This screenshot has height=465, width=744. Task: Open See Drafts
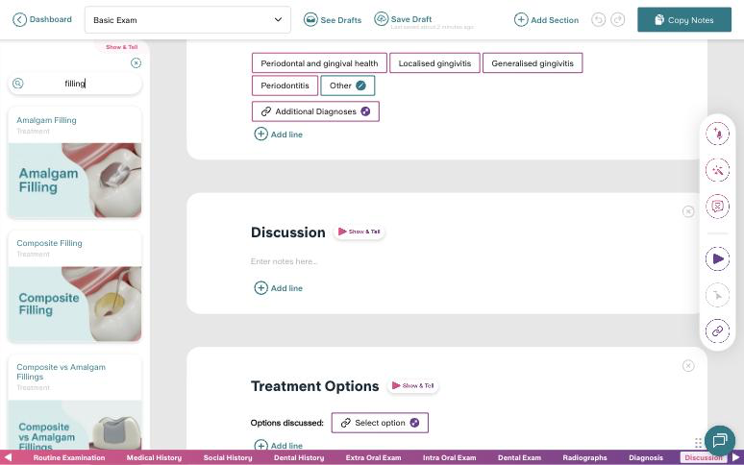click(333, 20)
